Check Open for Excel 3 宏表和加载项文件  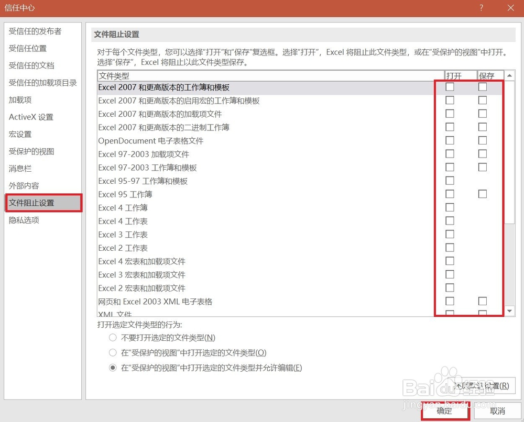tap(450, 274)
